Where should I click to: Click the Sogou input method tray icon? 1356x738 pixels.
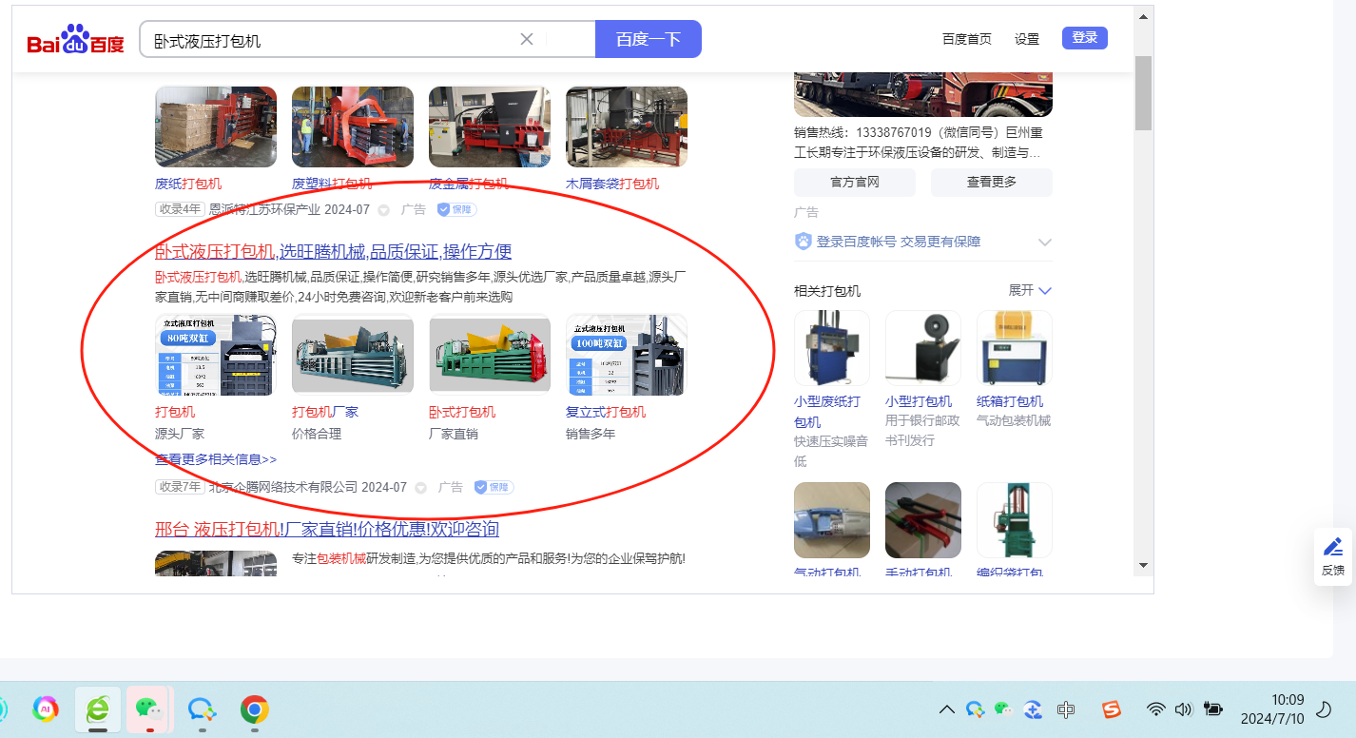tap(1111, 709)
